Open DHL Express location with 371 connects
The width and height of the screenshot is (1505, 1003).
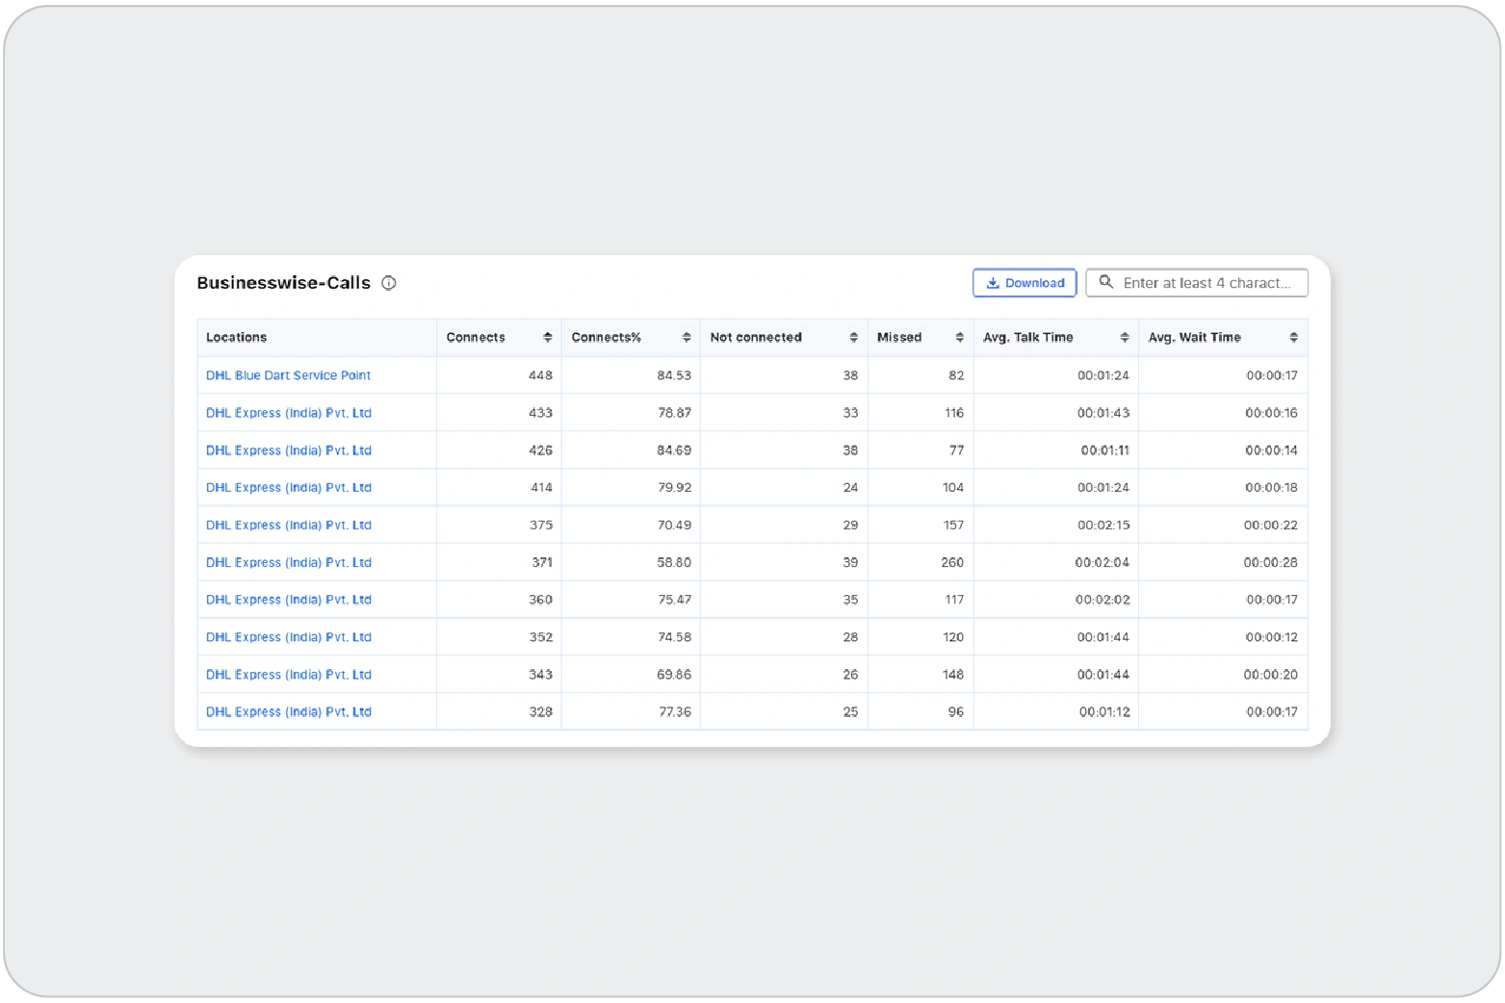tap(288, 563)
